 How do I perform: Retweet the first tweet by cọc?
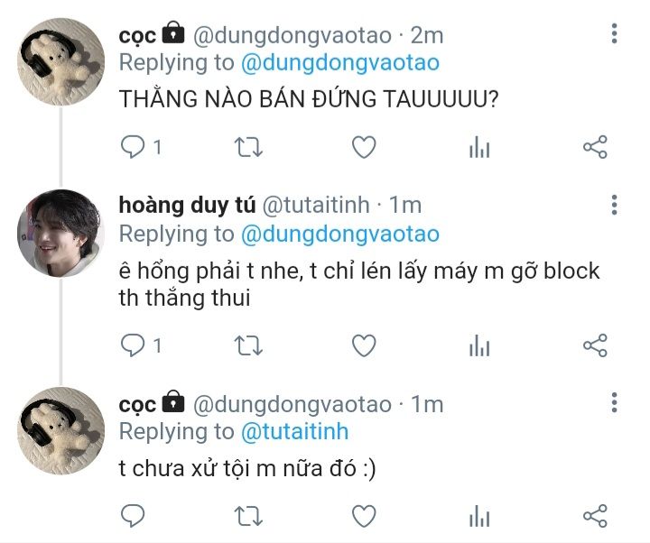tap(248, 147)
